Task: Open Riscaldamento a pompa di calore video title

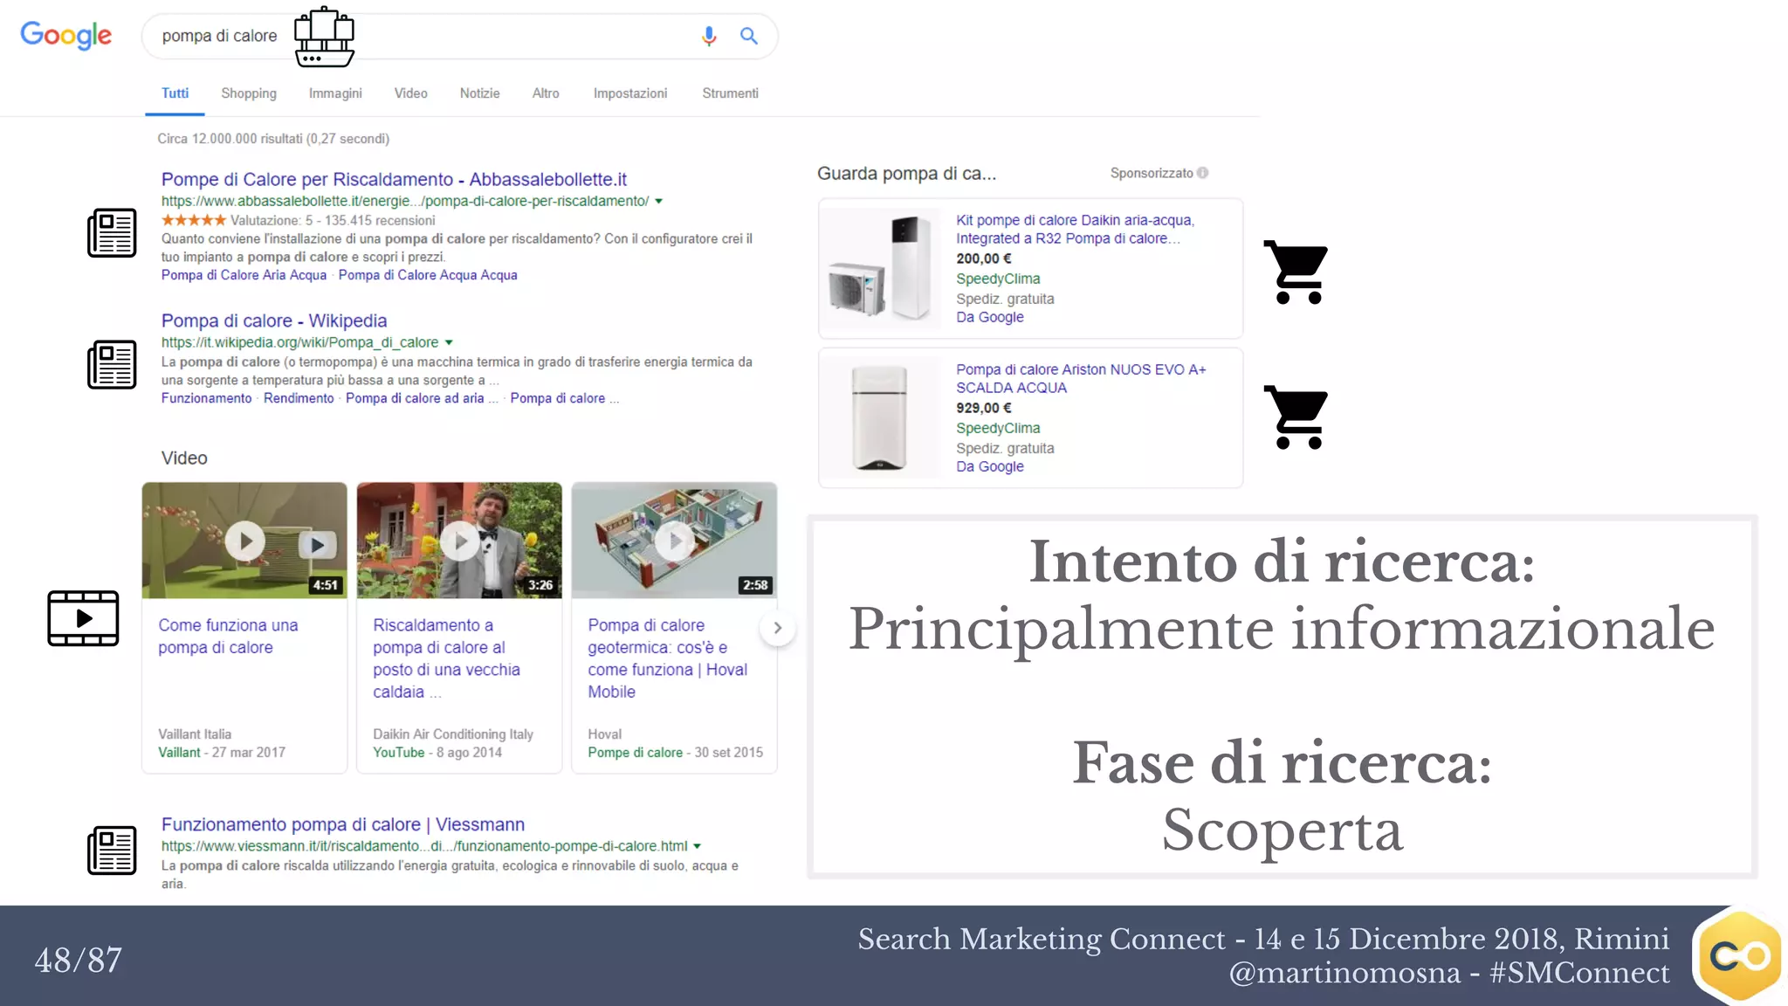Action: 446,658
